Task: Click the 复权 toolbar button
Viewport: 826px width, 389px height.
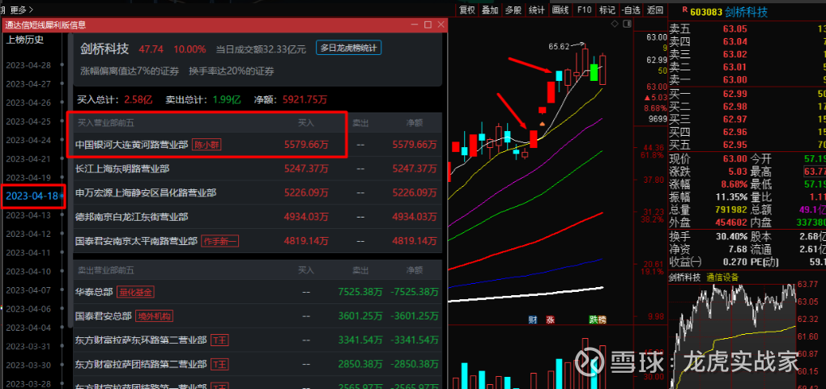Action: (466, 10)
